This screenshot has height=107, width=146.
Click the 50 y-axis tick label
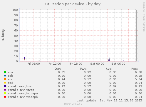tap(16, 36)
